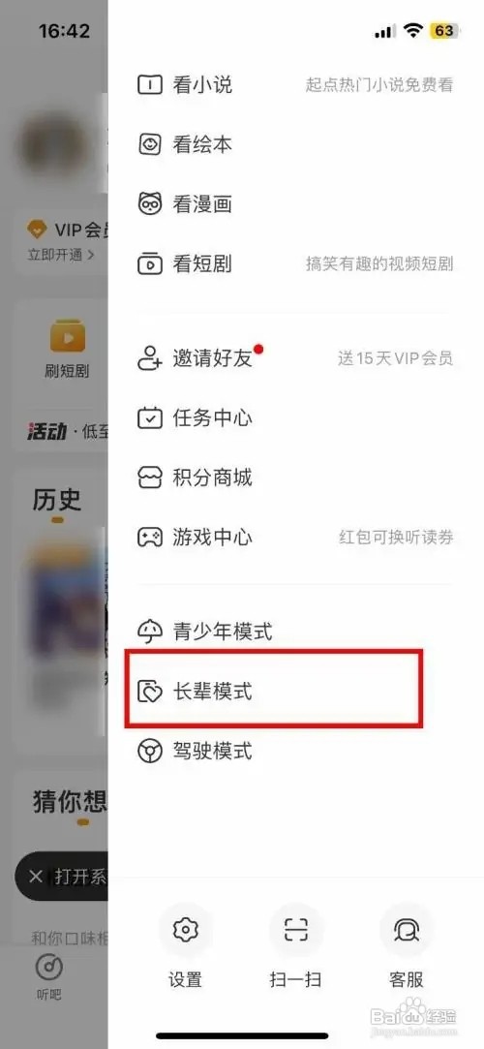
Task: Tap the 看小说 book icon
Action: [150, 85]
